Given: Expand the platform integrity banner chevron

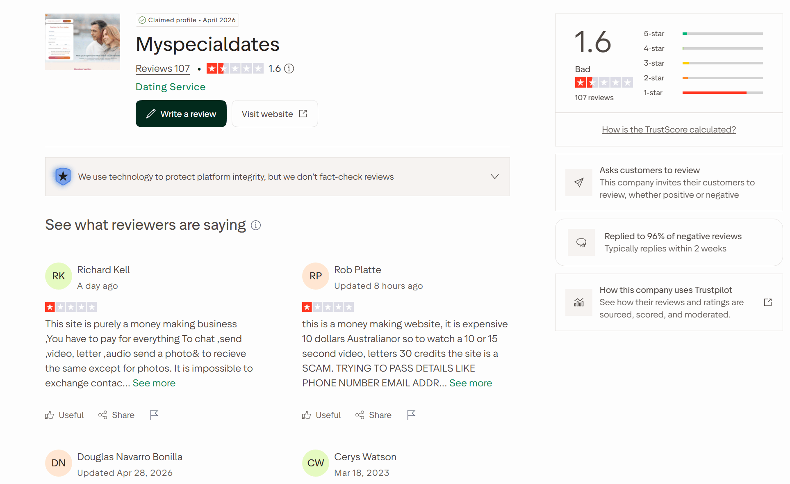Looking at the screenshot, I should click(495, 177).
